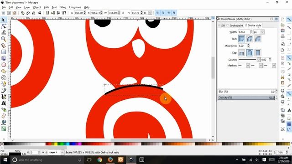Click the stroke Width spinner arrows
Viewport: 292px width, 164px height.
[251, 32]
